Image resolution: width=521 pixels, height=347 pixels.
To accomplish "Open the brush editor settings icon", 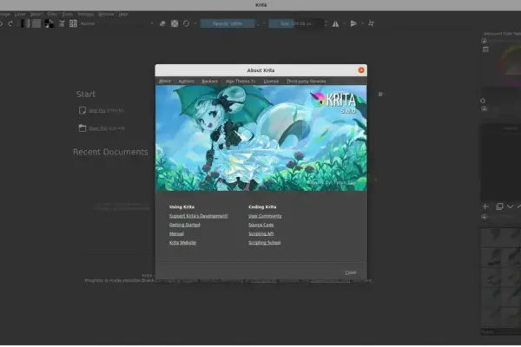I will tap(62, 23).
